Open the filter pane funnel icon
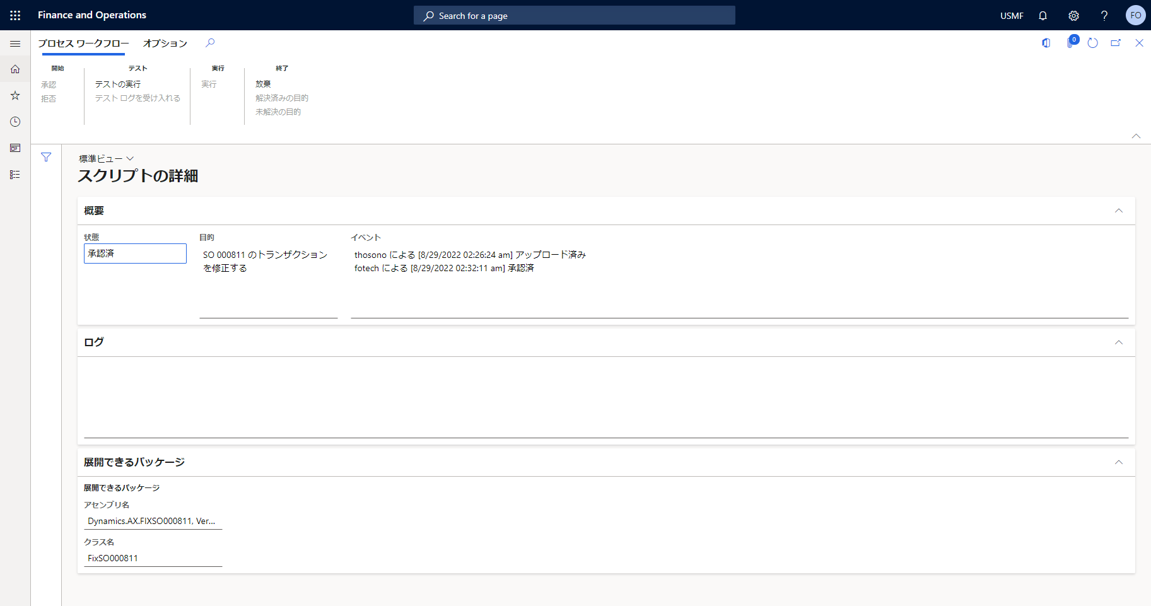Image resolution: width=1151 pixels, height=606 pixels. tap(46, 157)
